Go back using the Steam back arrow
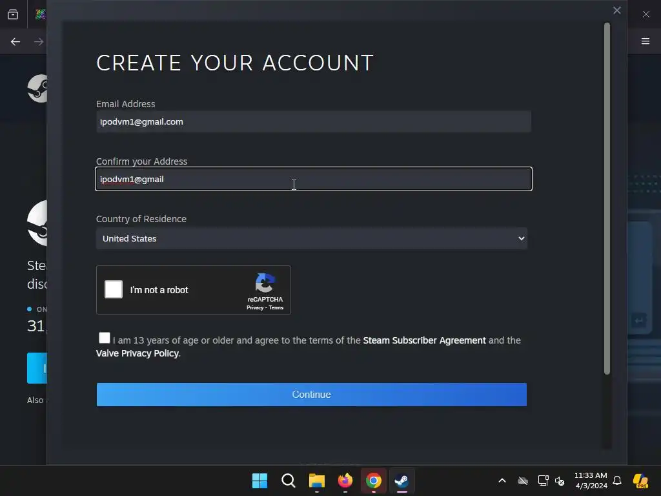 [x=15, y=42]
